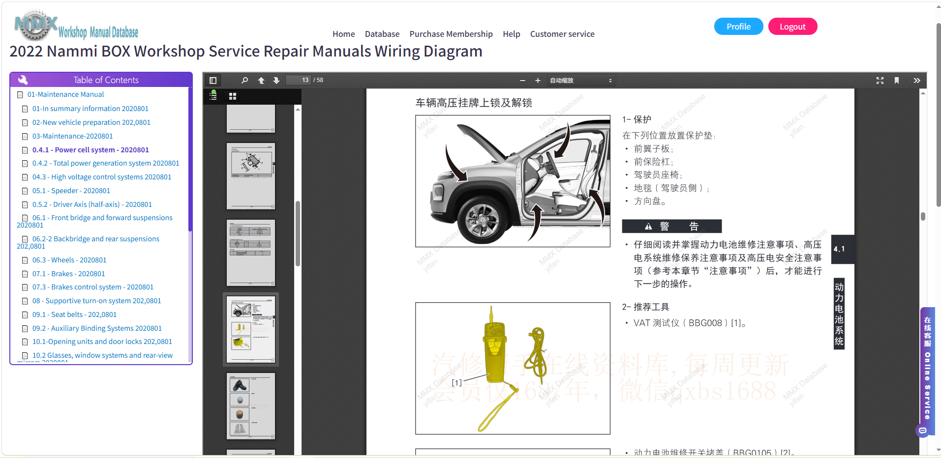Click the page icon beside 07.1 - Brakes
This screenshot has height=458, width=941.
tap(25, 274)
